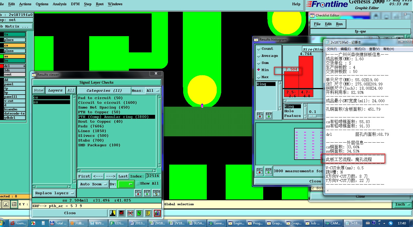Close the Results viewer with Close button
The image size is (413, 227).
pos(70,213)
